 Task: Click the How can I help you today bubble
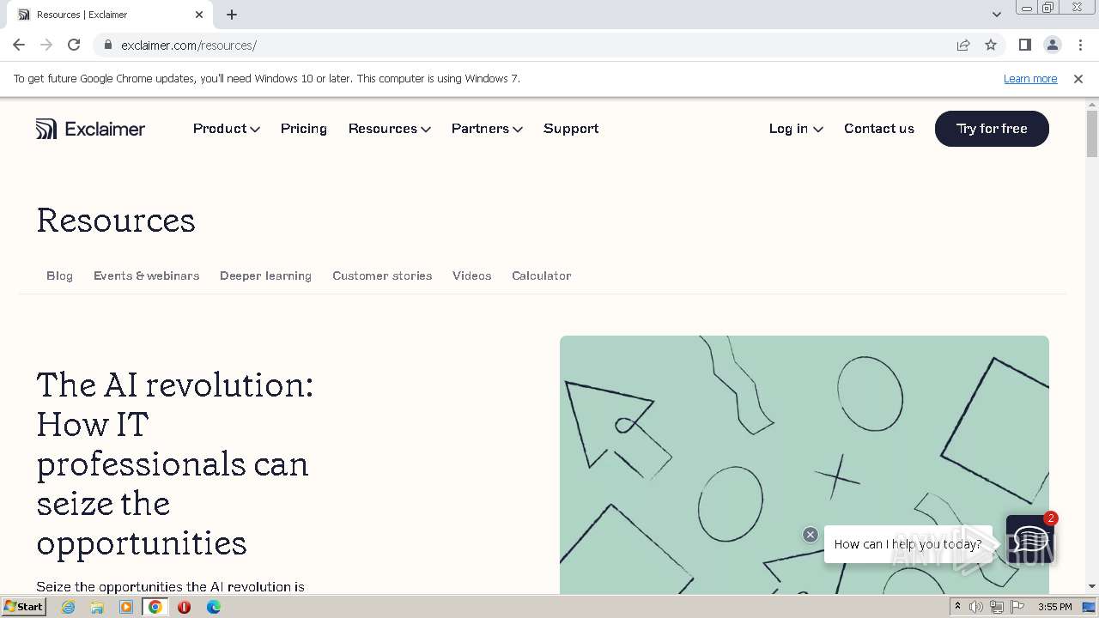tap(908, 544)
